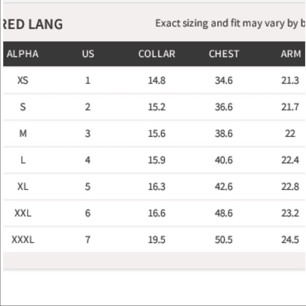Image resolution: width=306 pixels, height=306 pixels.
Task: Click collar value 14.8
Action: 157,80
